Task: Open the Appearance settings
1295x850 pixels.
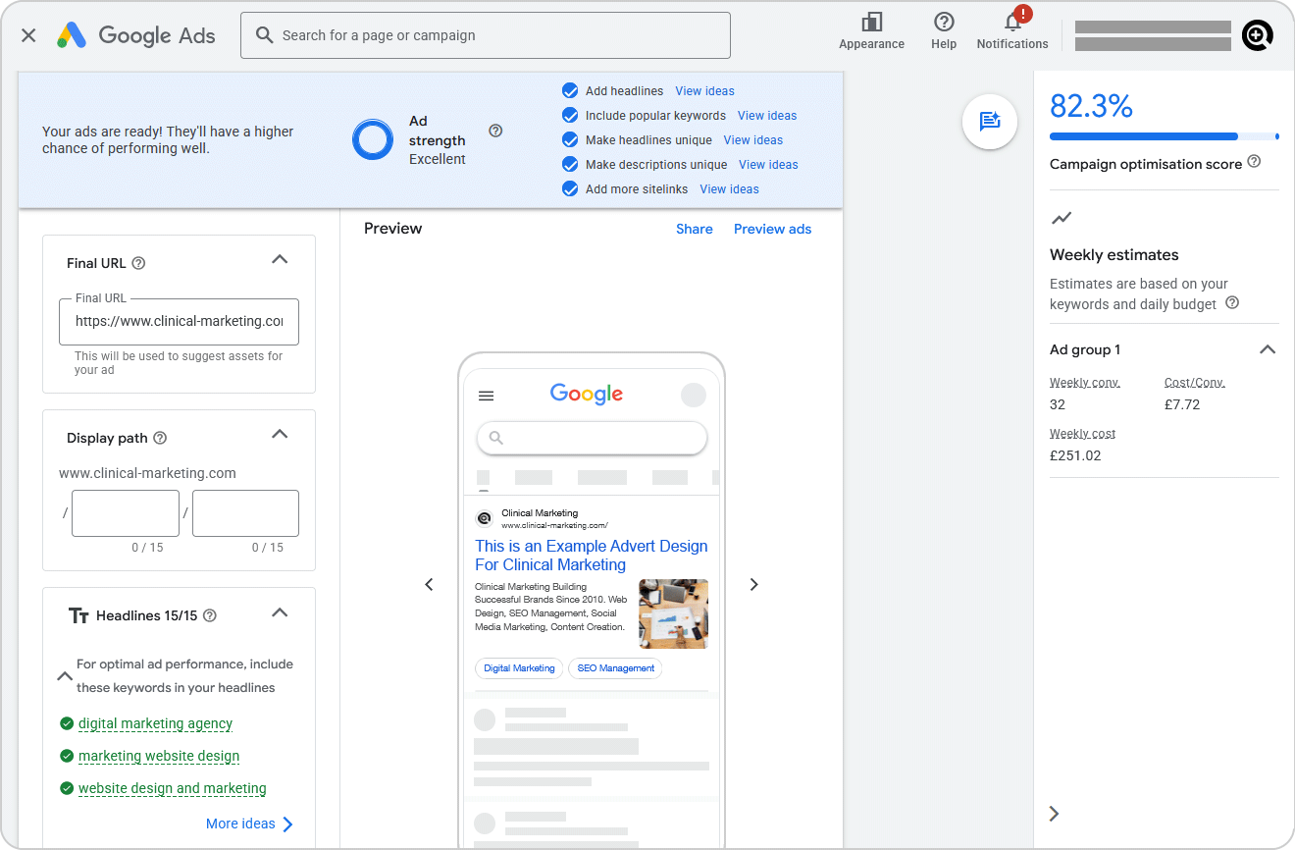Action: pyautogui.click(x=871, y=27)
